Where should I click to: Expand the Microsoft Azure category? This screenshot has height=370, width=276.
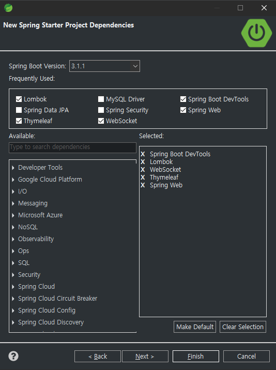13,215
